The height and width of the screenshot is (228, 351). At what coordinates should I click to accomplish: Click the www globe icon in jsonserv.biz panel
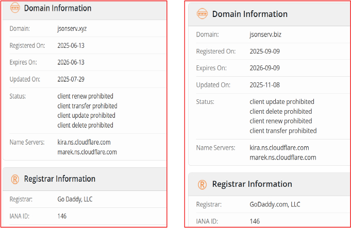[203, 14]
